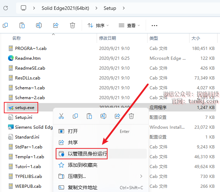Click the toolbar share icon
The width and height of the screenshot is (220, 192).
(x=56, y=25)
